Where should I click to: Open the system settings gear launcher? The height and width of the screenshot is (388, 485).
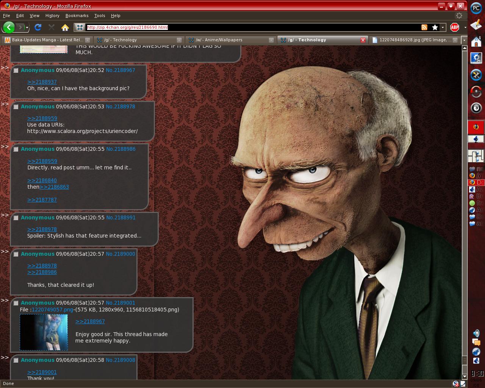476,58
